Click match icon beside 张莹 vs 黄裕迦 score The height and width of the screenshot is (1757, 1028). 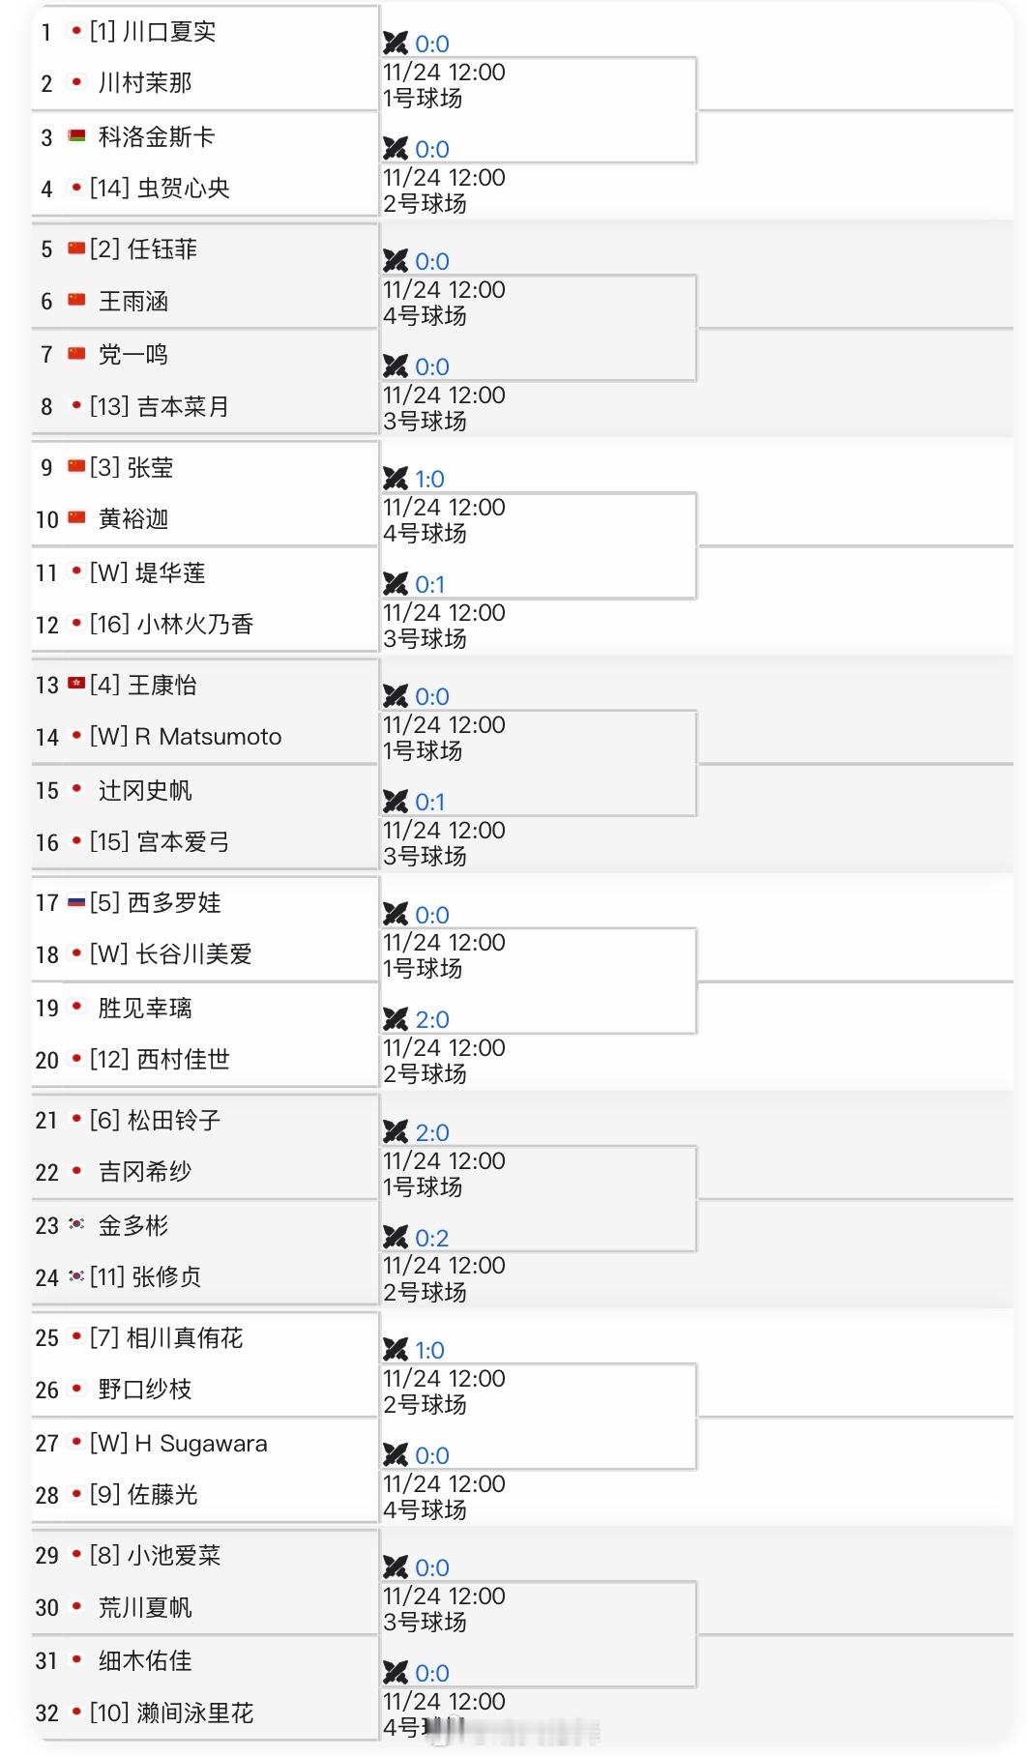coord(395,478)
